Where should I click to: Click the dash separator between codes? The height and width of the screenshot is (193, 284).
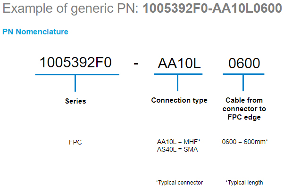pos(136,64)
